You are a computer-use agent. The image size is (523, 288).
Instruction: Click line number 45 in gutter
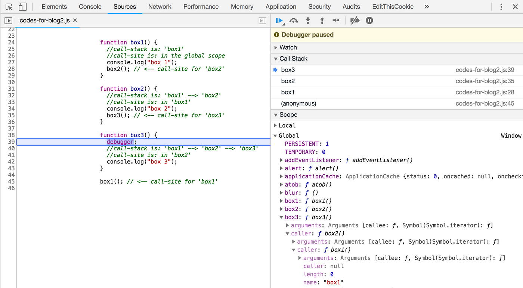(x=11, y=182)
